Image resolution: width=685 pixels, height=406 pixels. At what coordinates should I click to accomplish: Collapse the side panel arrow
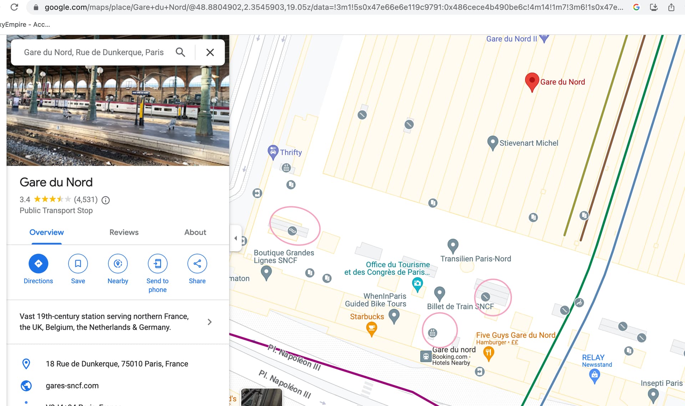point(235,238)
